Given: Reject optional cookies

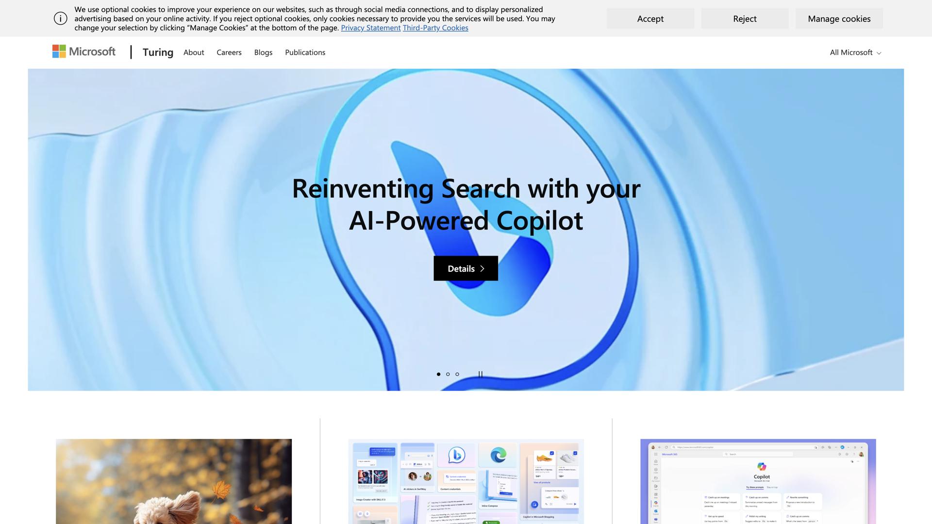Looking at the screenshot, I should pos(745,18).
